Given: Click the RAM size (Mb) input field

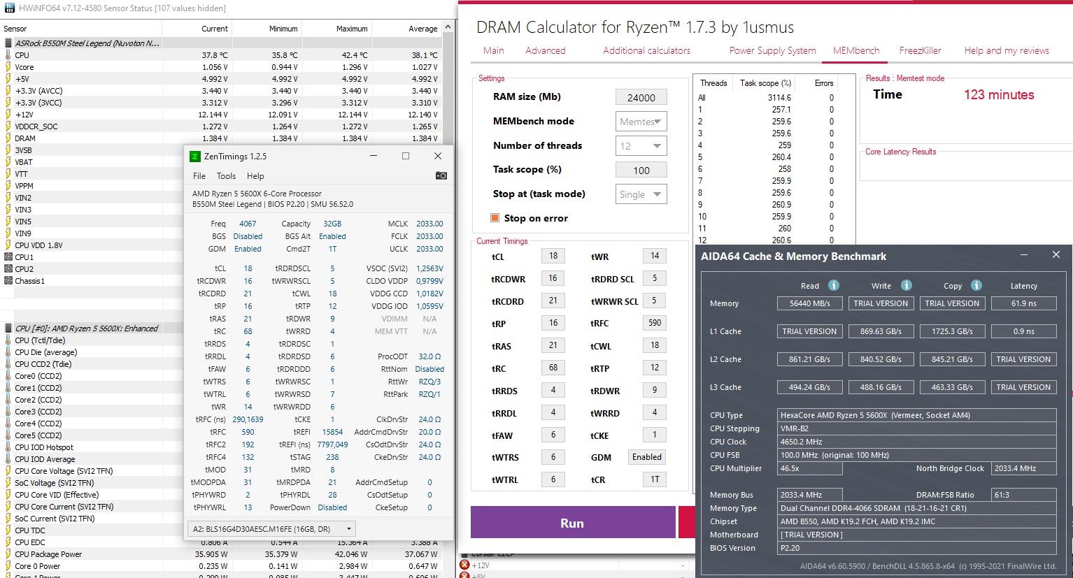Looking at the screenshot, I should 641,98.
